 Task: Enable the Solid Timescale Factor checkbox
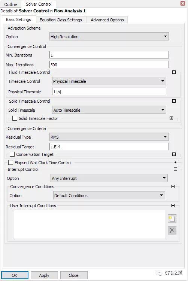15,118
